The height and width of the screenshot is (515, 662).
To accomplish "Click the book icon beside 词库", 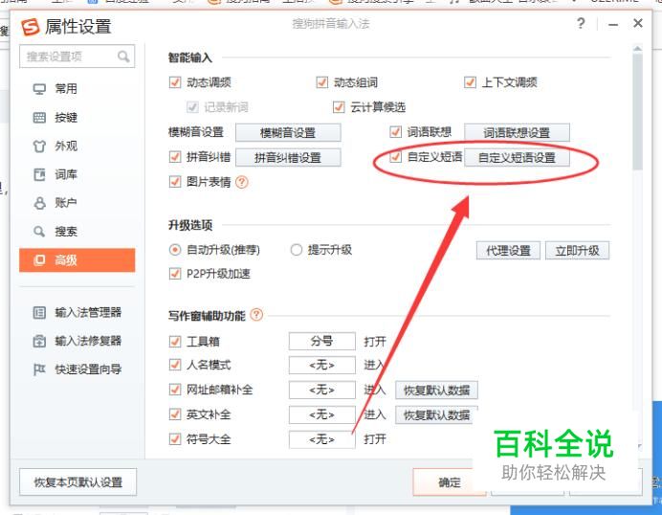I will [x=39, y=174].
